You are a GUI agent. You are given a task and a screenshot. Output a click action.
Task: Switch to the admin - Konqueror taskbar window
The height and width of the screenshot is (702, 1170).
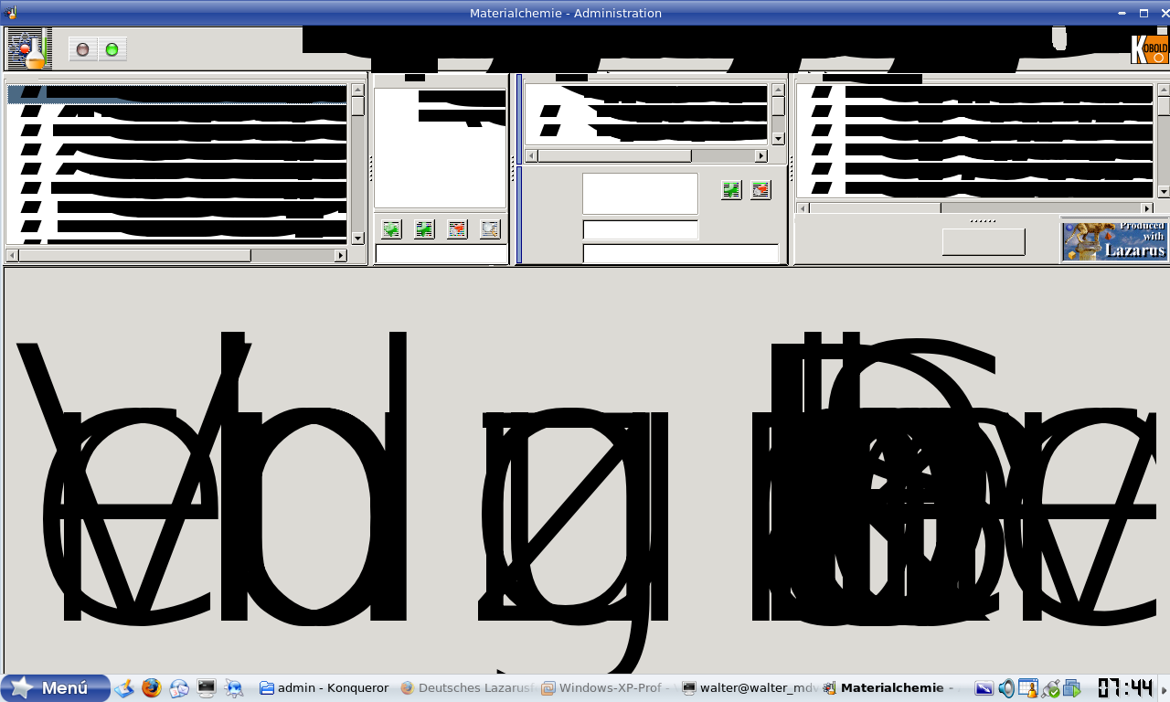pyautogui.click(x=324, y=688)
